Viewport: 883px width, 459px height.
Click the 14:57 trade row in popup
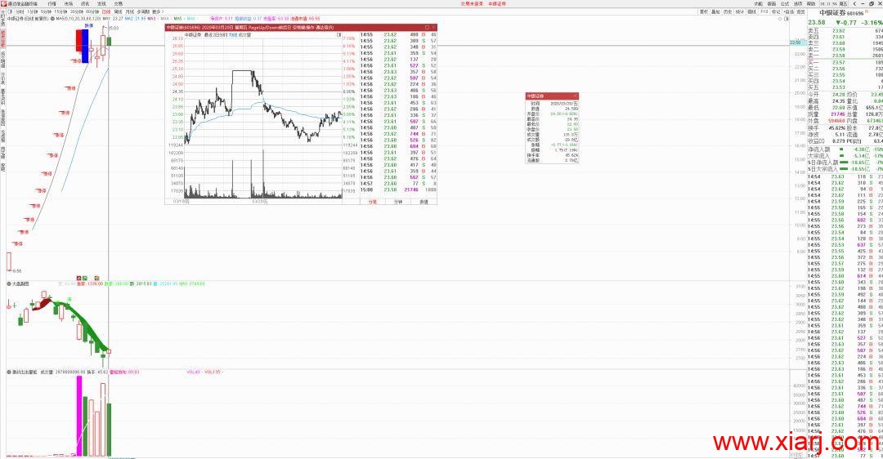coord(398,184)
